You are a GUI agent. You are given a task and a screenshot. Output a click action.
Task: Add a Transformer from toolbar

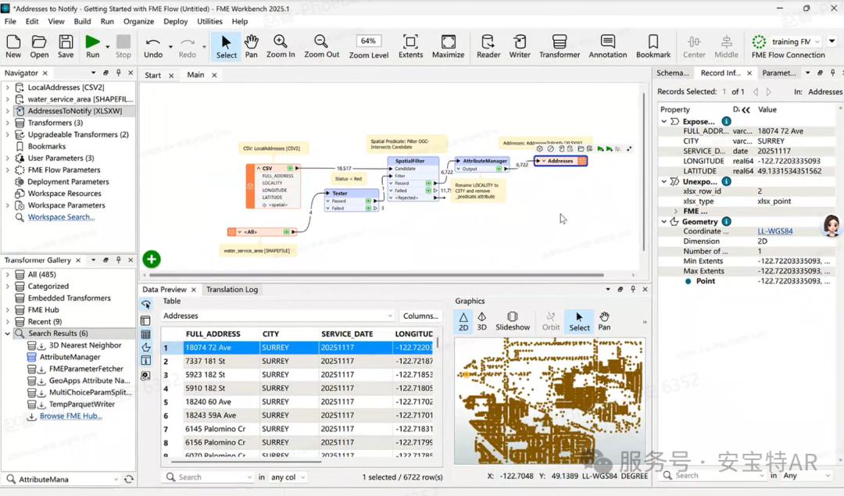560,46
